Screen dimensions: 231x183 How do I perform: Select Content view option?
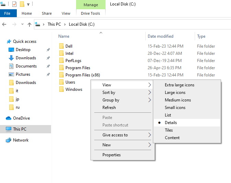click(x=187, y=138)
